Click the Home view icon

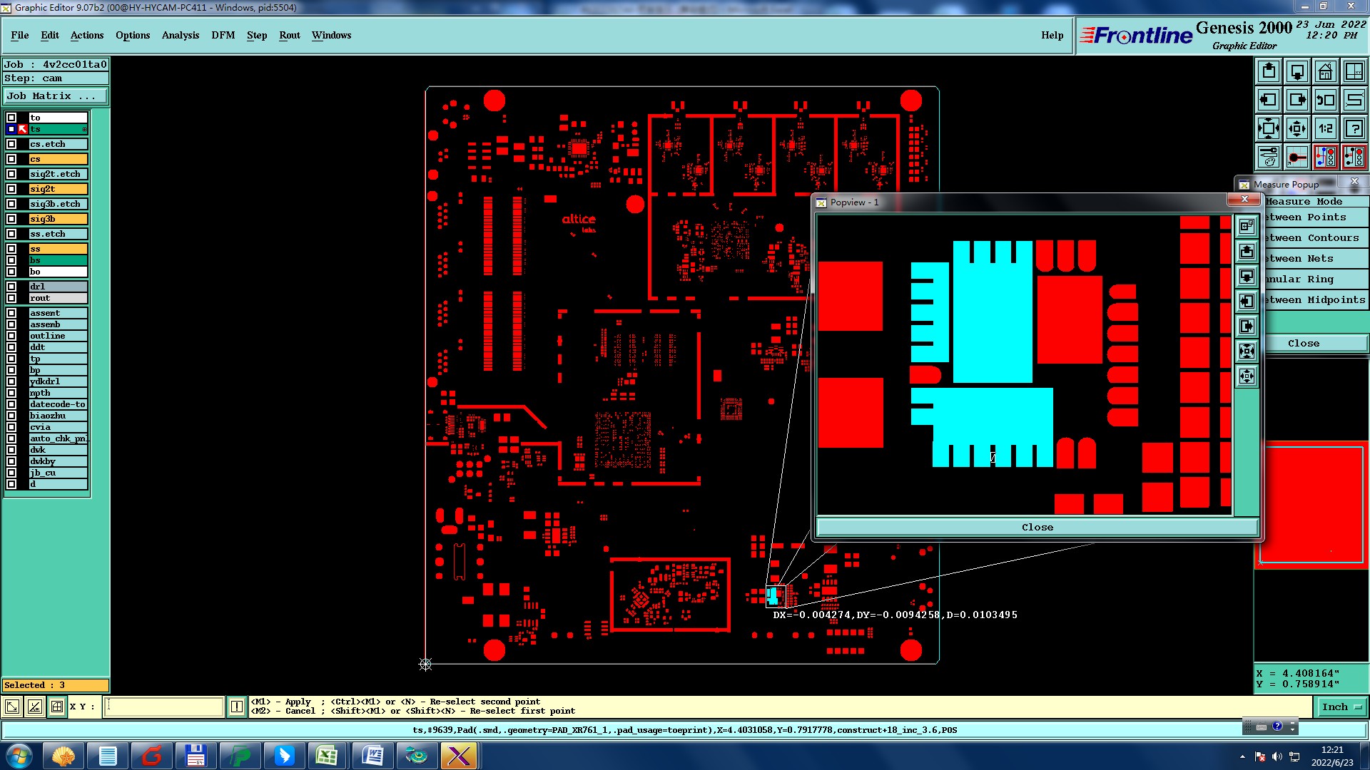[x=1325, y=71]
